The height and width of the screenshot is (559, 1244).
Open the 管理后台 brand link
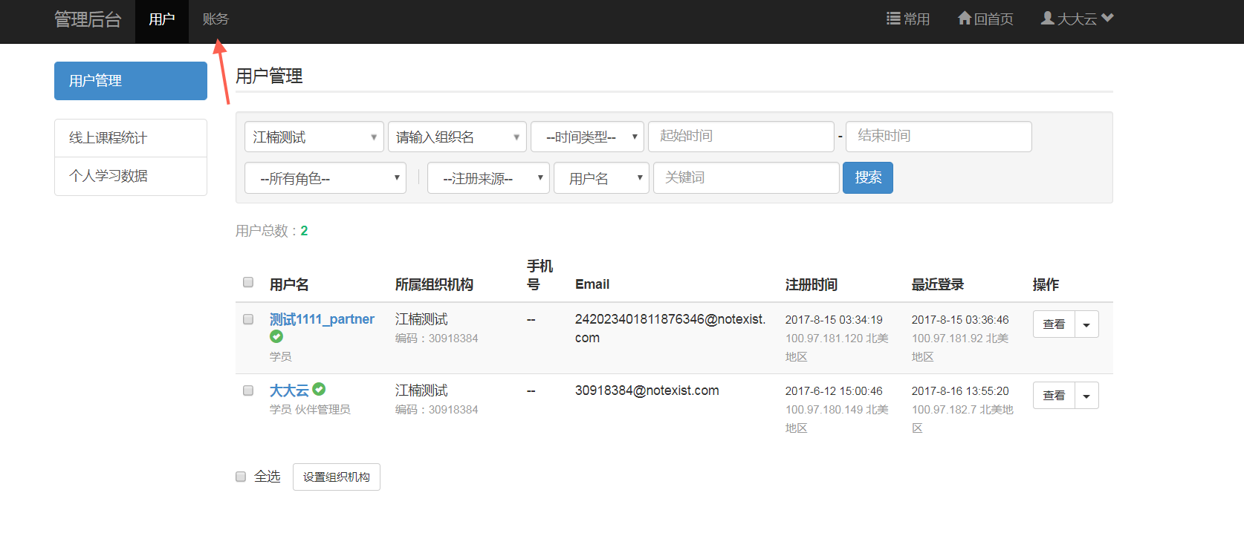coord(88,20)
